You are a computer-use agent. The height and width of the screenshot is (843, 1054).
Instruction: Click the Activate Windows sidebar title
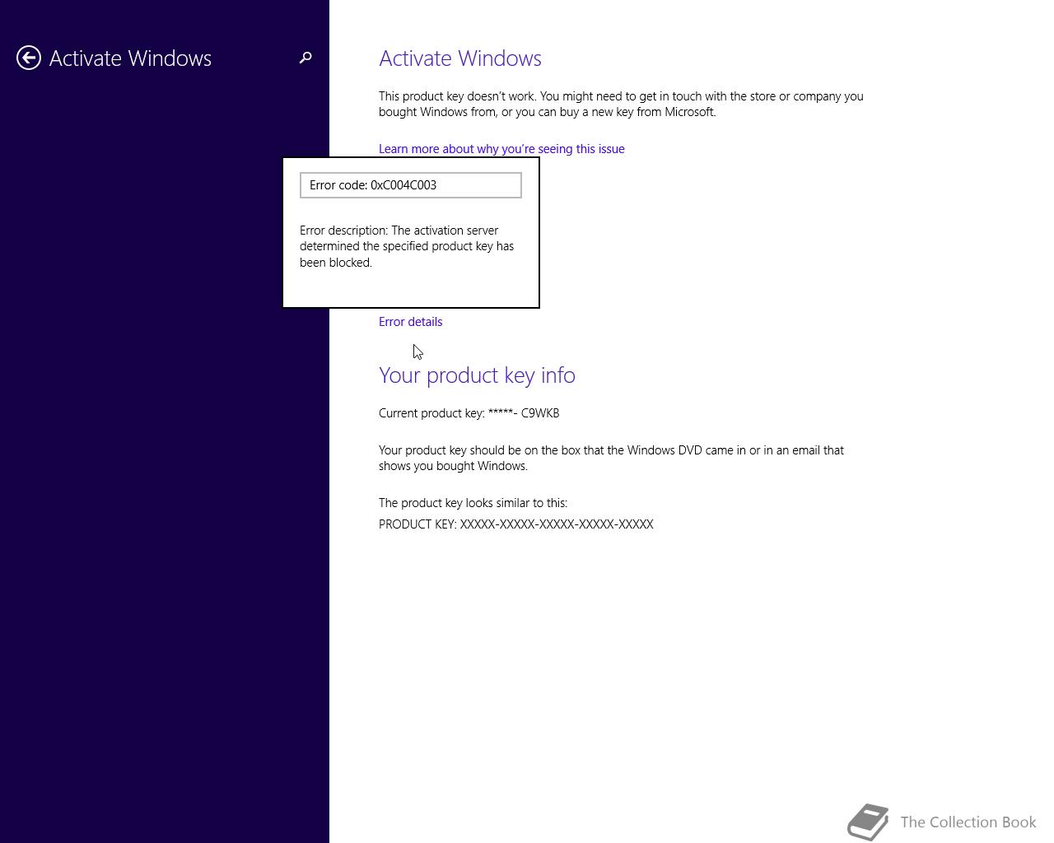(130, 58)
